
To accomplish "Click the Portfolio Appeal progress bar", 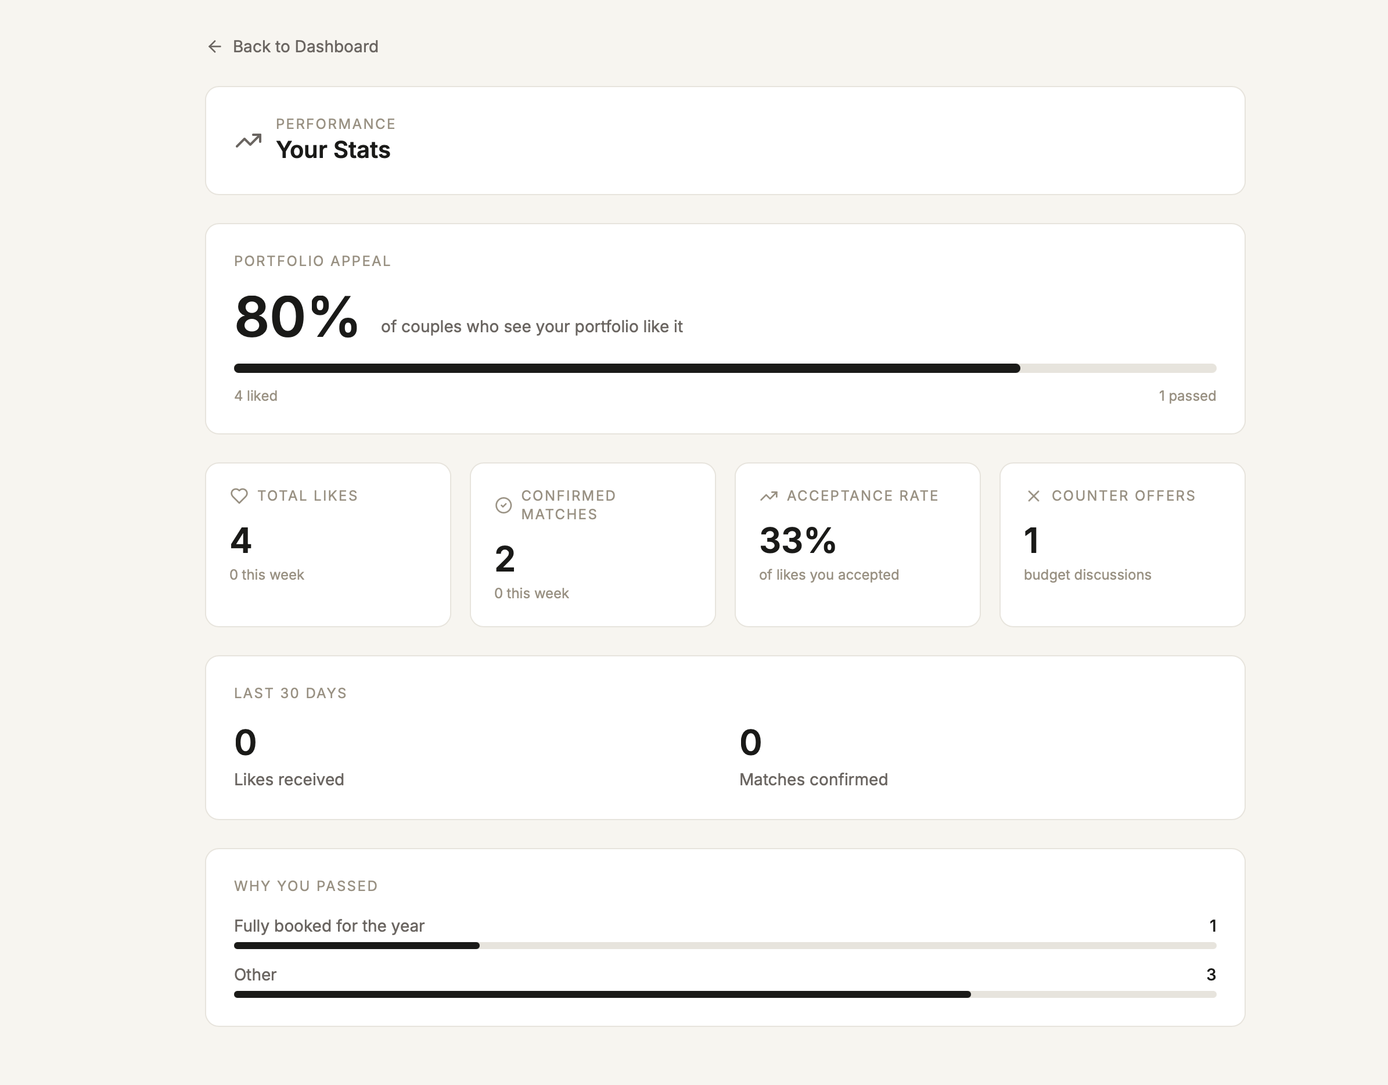I will click(725, 368).
